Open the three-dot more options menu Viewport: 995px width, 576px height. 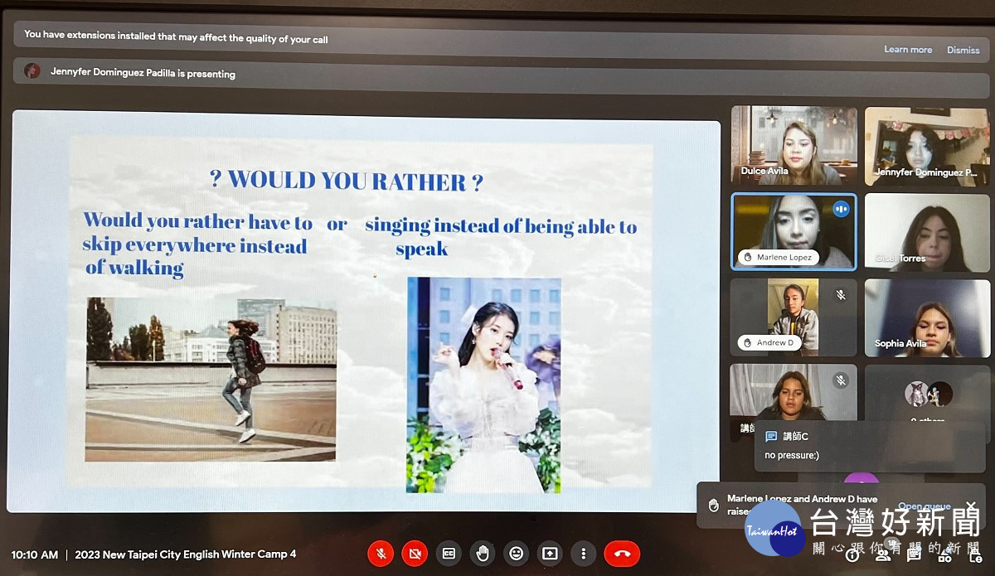tap(584, 554)
